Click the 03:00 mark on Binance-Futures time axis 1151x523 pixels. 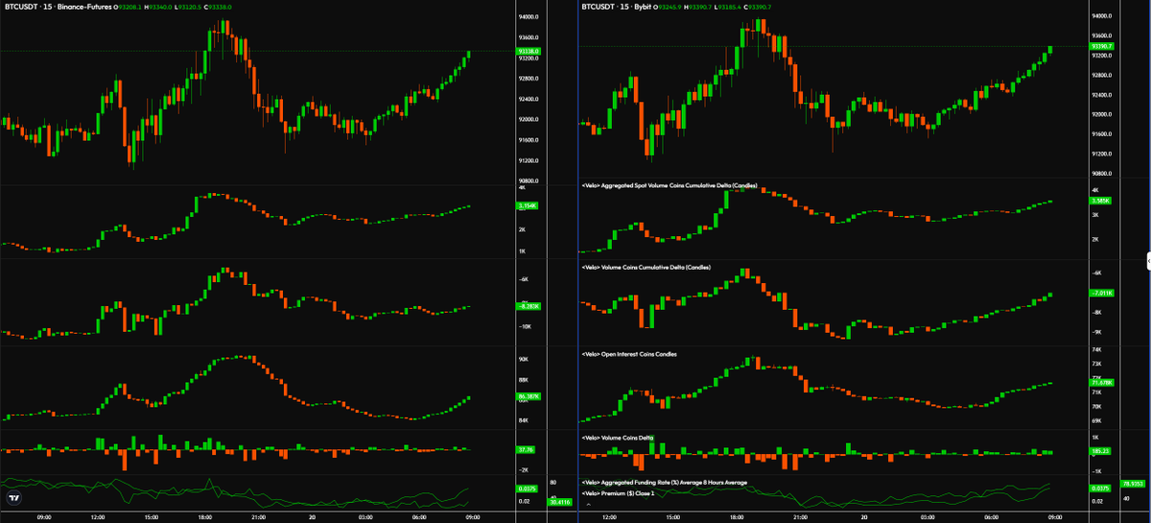364,516
